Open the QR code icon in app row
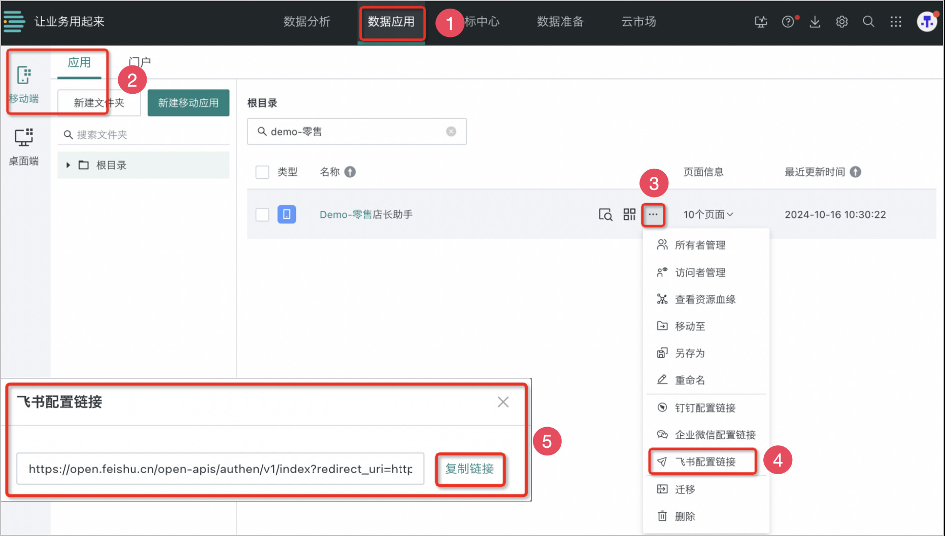The height and width of the screenshot is (536, 945). click(629, 214)
